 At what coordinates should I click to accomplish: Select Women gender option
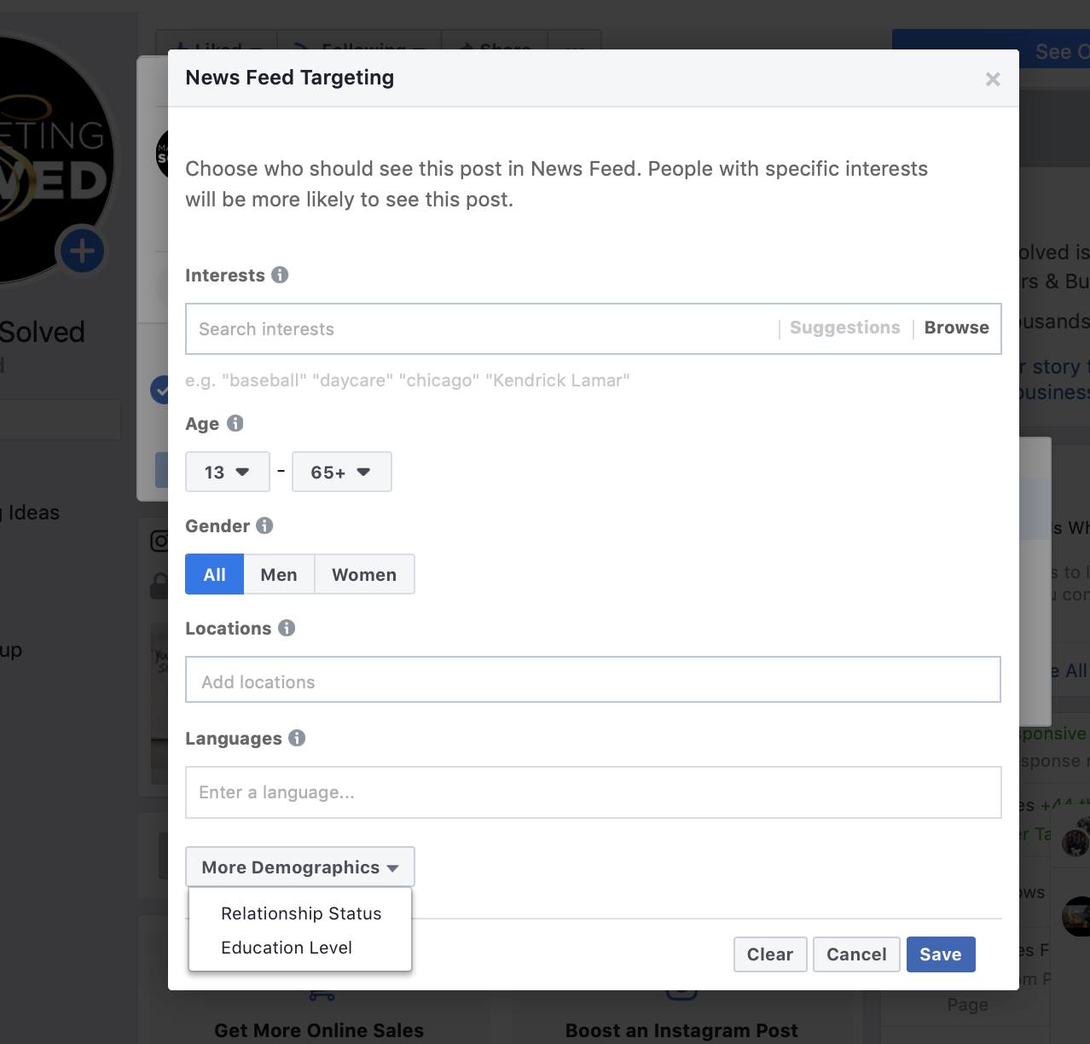click(364, 574)
